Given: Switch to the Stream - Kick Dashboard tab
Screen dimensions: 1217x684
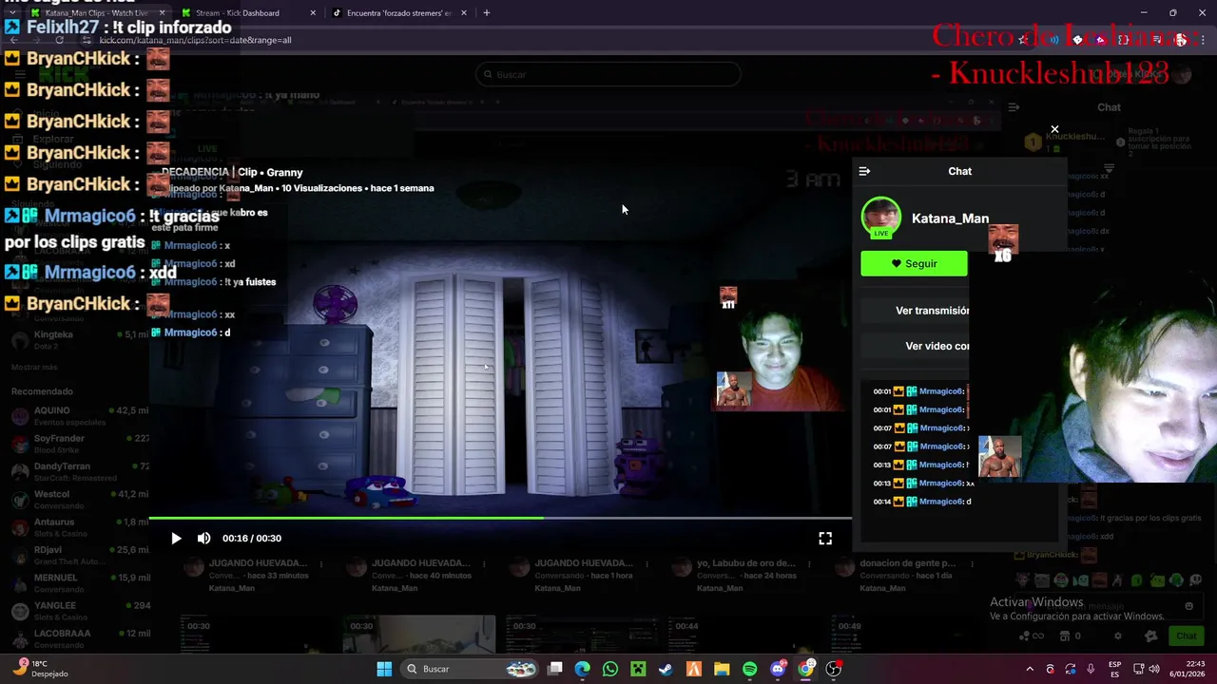Looking at the screenshot, I should [x=238, y=13].
